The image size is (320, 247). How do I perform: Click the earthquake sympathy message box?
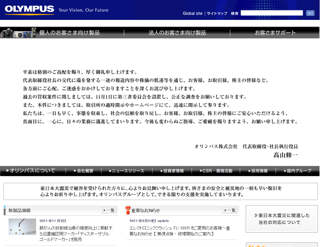point(161,191)
